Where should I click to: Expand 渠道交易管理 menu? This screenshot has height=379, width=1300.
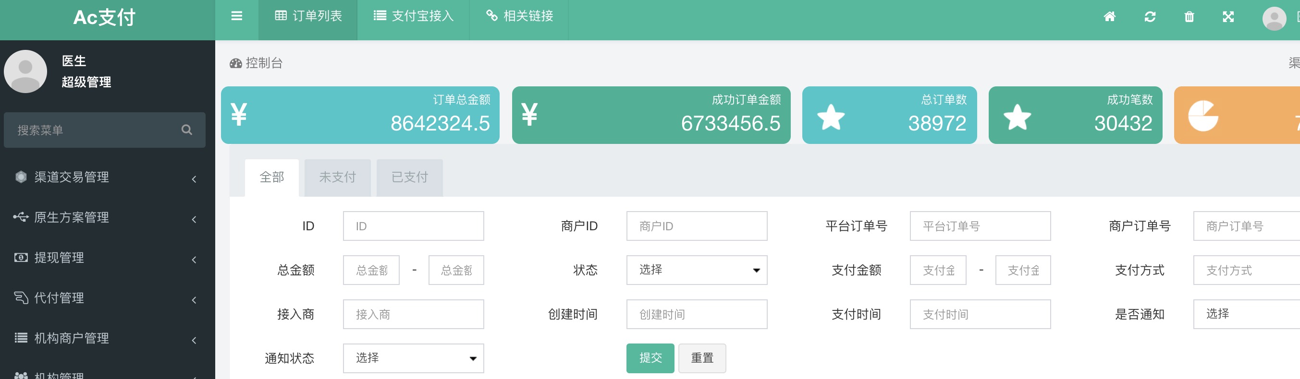click(x=107, y=177)
